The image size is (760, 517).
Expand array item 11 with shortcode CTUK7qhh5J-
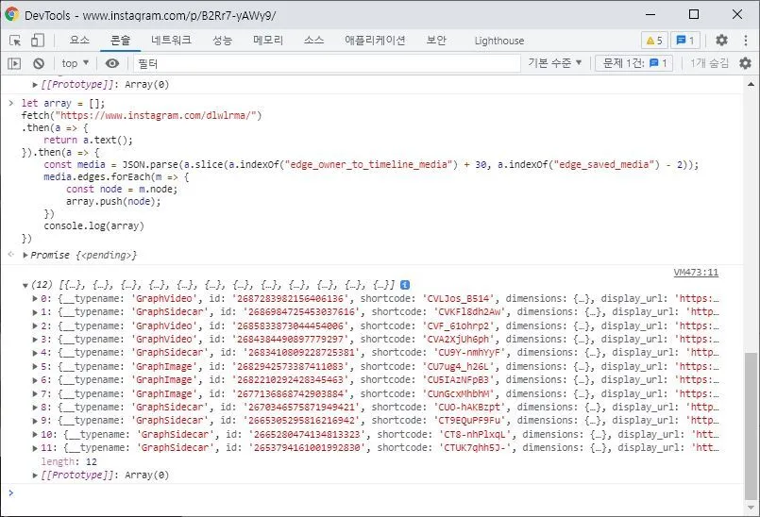click(35, 448)
